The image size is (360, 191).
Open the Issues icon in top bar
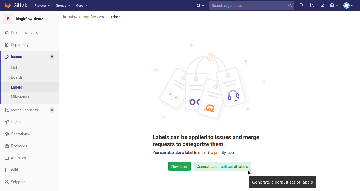(301, 5)
